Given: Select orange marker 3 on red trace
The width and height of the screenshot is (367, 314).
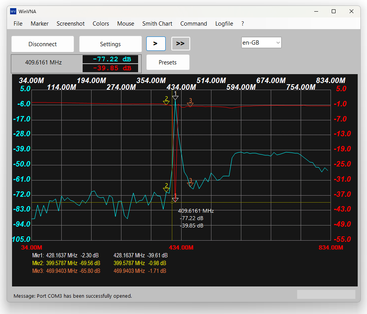Looking at the screenshot, I should click(190, 104).
